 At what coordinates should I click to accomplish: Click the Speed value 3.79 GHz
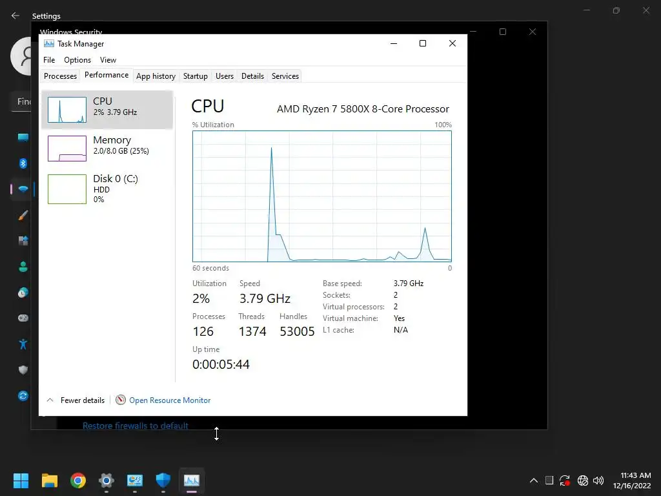tap(265, 298)
